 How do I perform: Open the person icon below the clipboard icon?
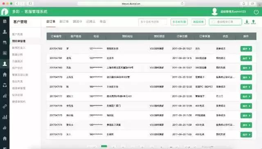[x=5, y=32]
